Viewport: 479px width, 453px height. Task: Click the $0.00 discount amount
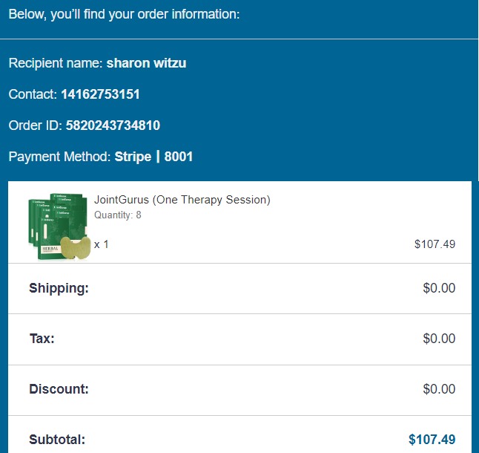click(x=439, y=389)
